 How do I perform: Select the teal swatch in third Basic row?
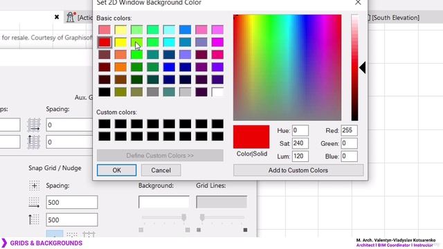pyautogui.click(x=153, y=55)
